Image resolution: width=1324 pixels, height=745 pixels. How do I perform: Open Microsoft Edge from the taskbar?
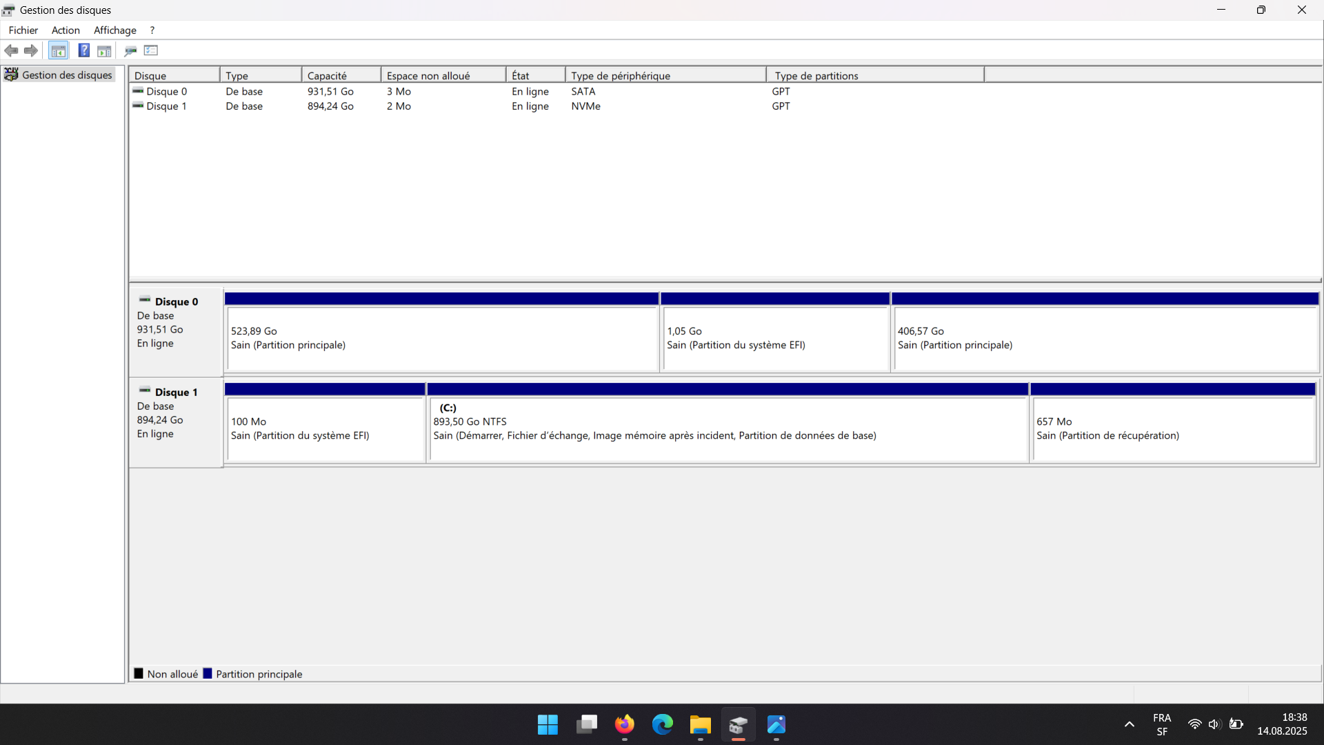(x=663, y=724)
